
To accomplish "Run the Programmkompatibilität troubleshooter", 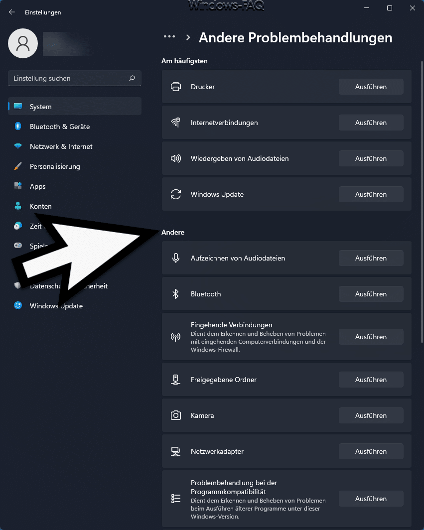I will (x=371, y=499).
